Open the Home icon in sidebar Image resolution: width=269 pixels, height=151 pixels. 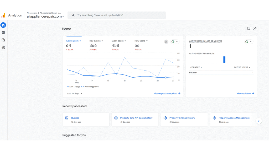[x=3, y=25]
